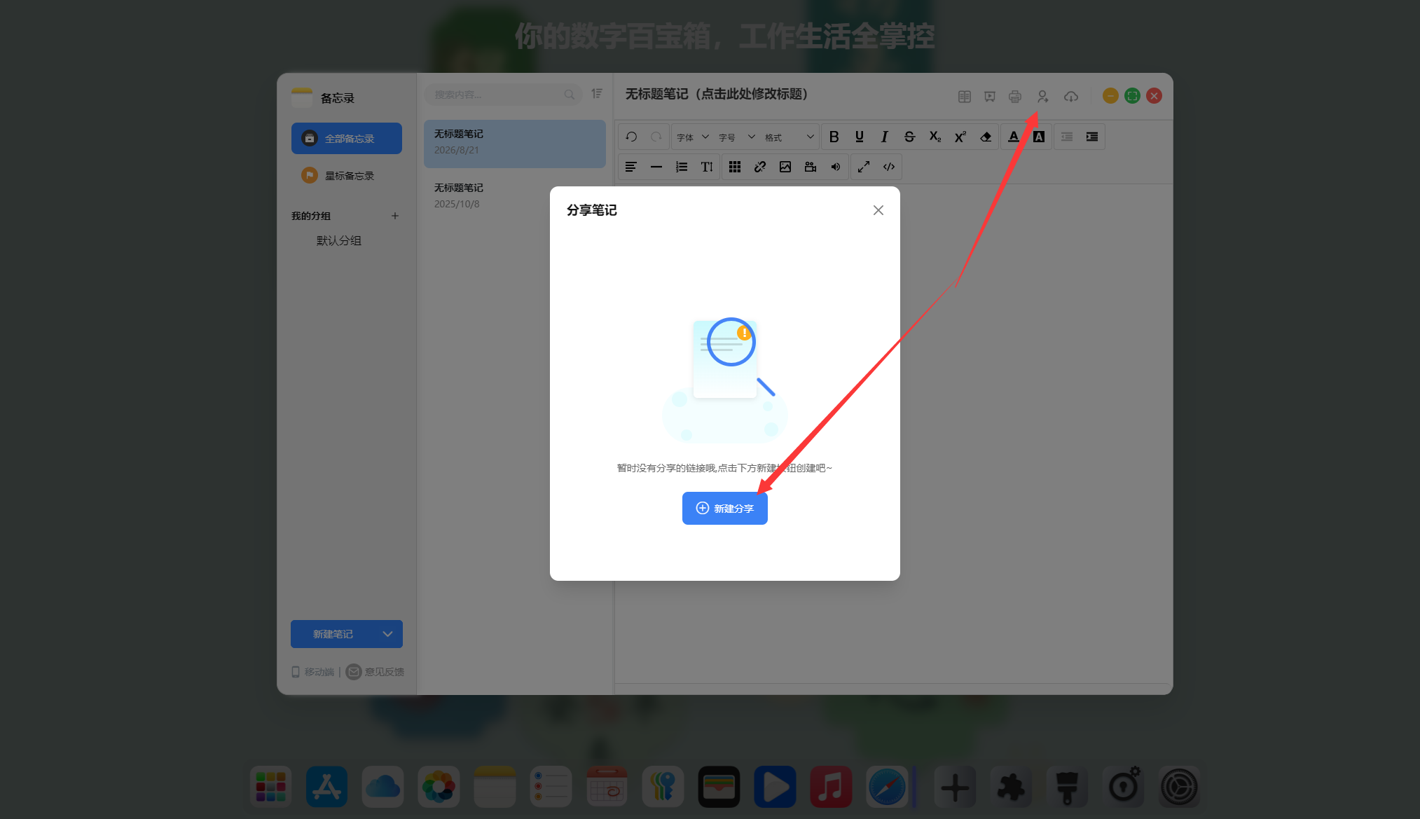The image size is (1420, 819).
Task: Expand the 新建笔记 dropdown arrow
Action: click(x=387, y=634)
